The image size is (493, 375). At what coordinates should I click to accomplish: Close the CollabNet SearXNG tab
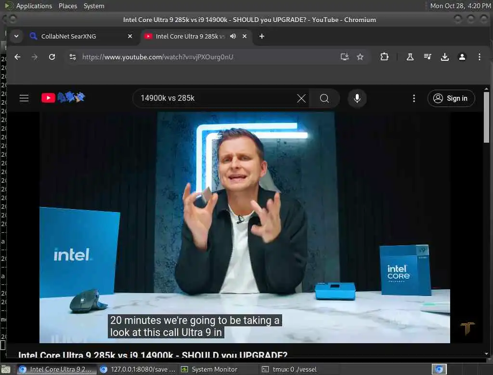pos(130,36)
